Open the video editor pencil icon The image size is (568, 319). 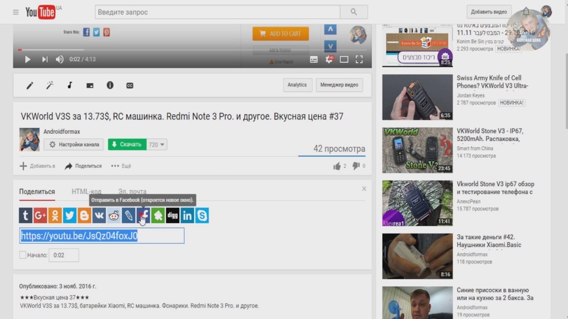(x=30, y=86)
